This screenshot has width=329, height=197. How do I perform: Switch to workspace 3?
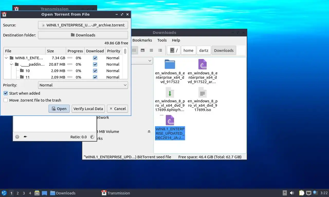(24, 193)
